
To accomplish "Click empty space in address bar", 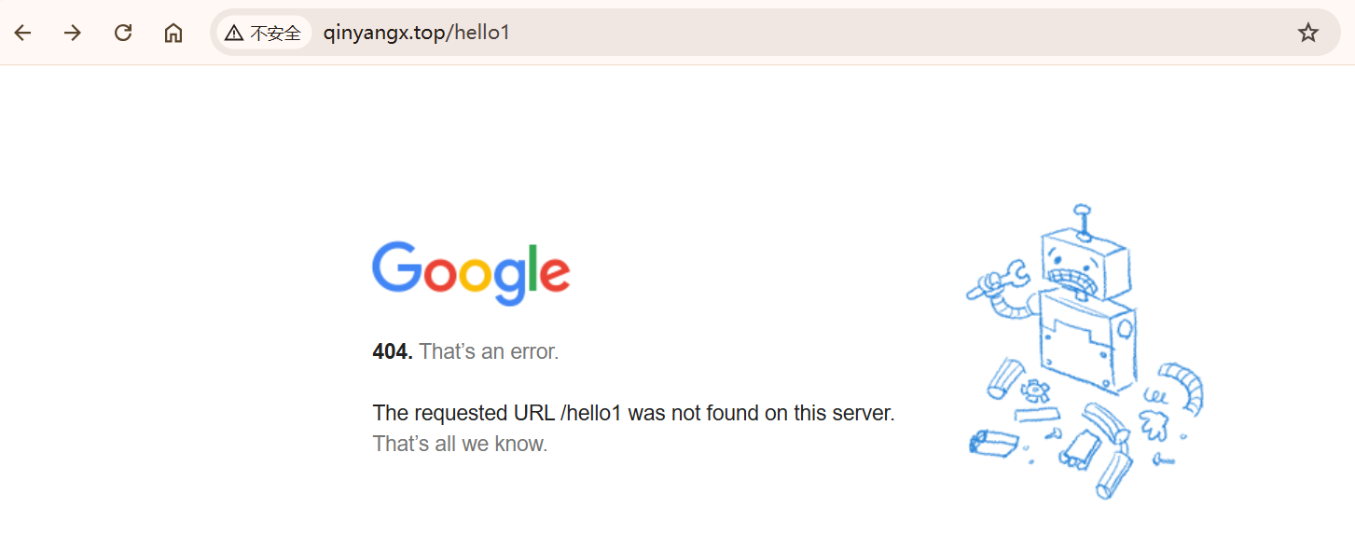I will 895,33.
